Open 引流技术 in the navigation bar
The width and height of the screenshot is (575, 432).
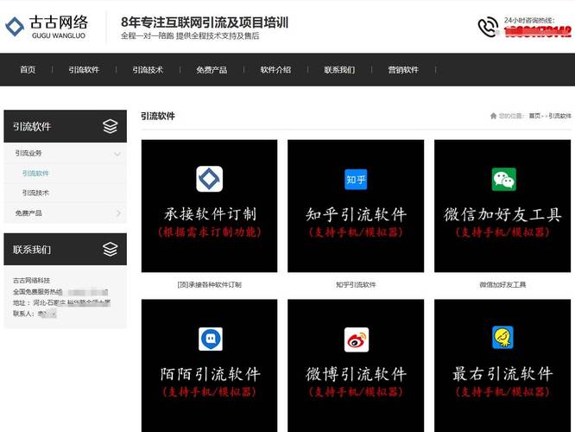click(148, 70)
